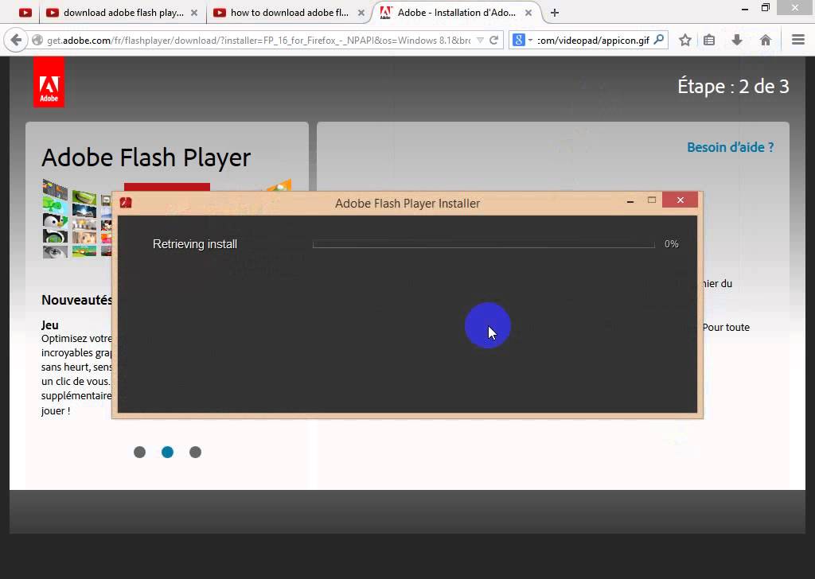Open the downloads arrow panel
Screen dimensions: 815x579
coord(736,40)
